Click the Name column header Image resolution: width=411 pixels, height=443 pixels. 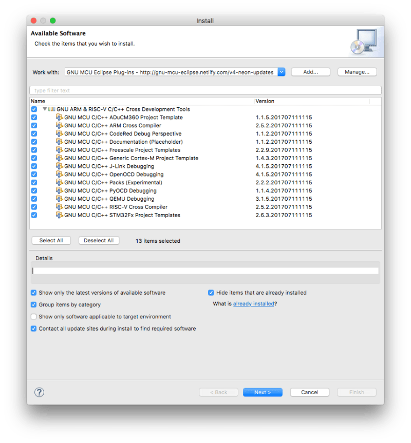click(38, 101)
